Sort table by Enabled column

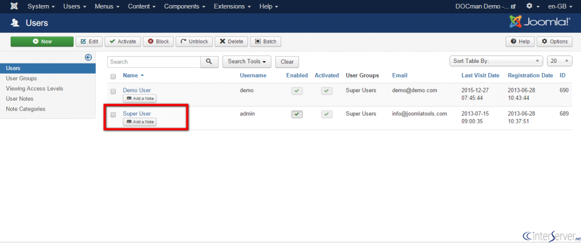[297, 75]
